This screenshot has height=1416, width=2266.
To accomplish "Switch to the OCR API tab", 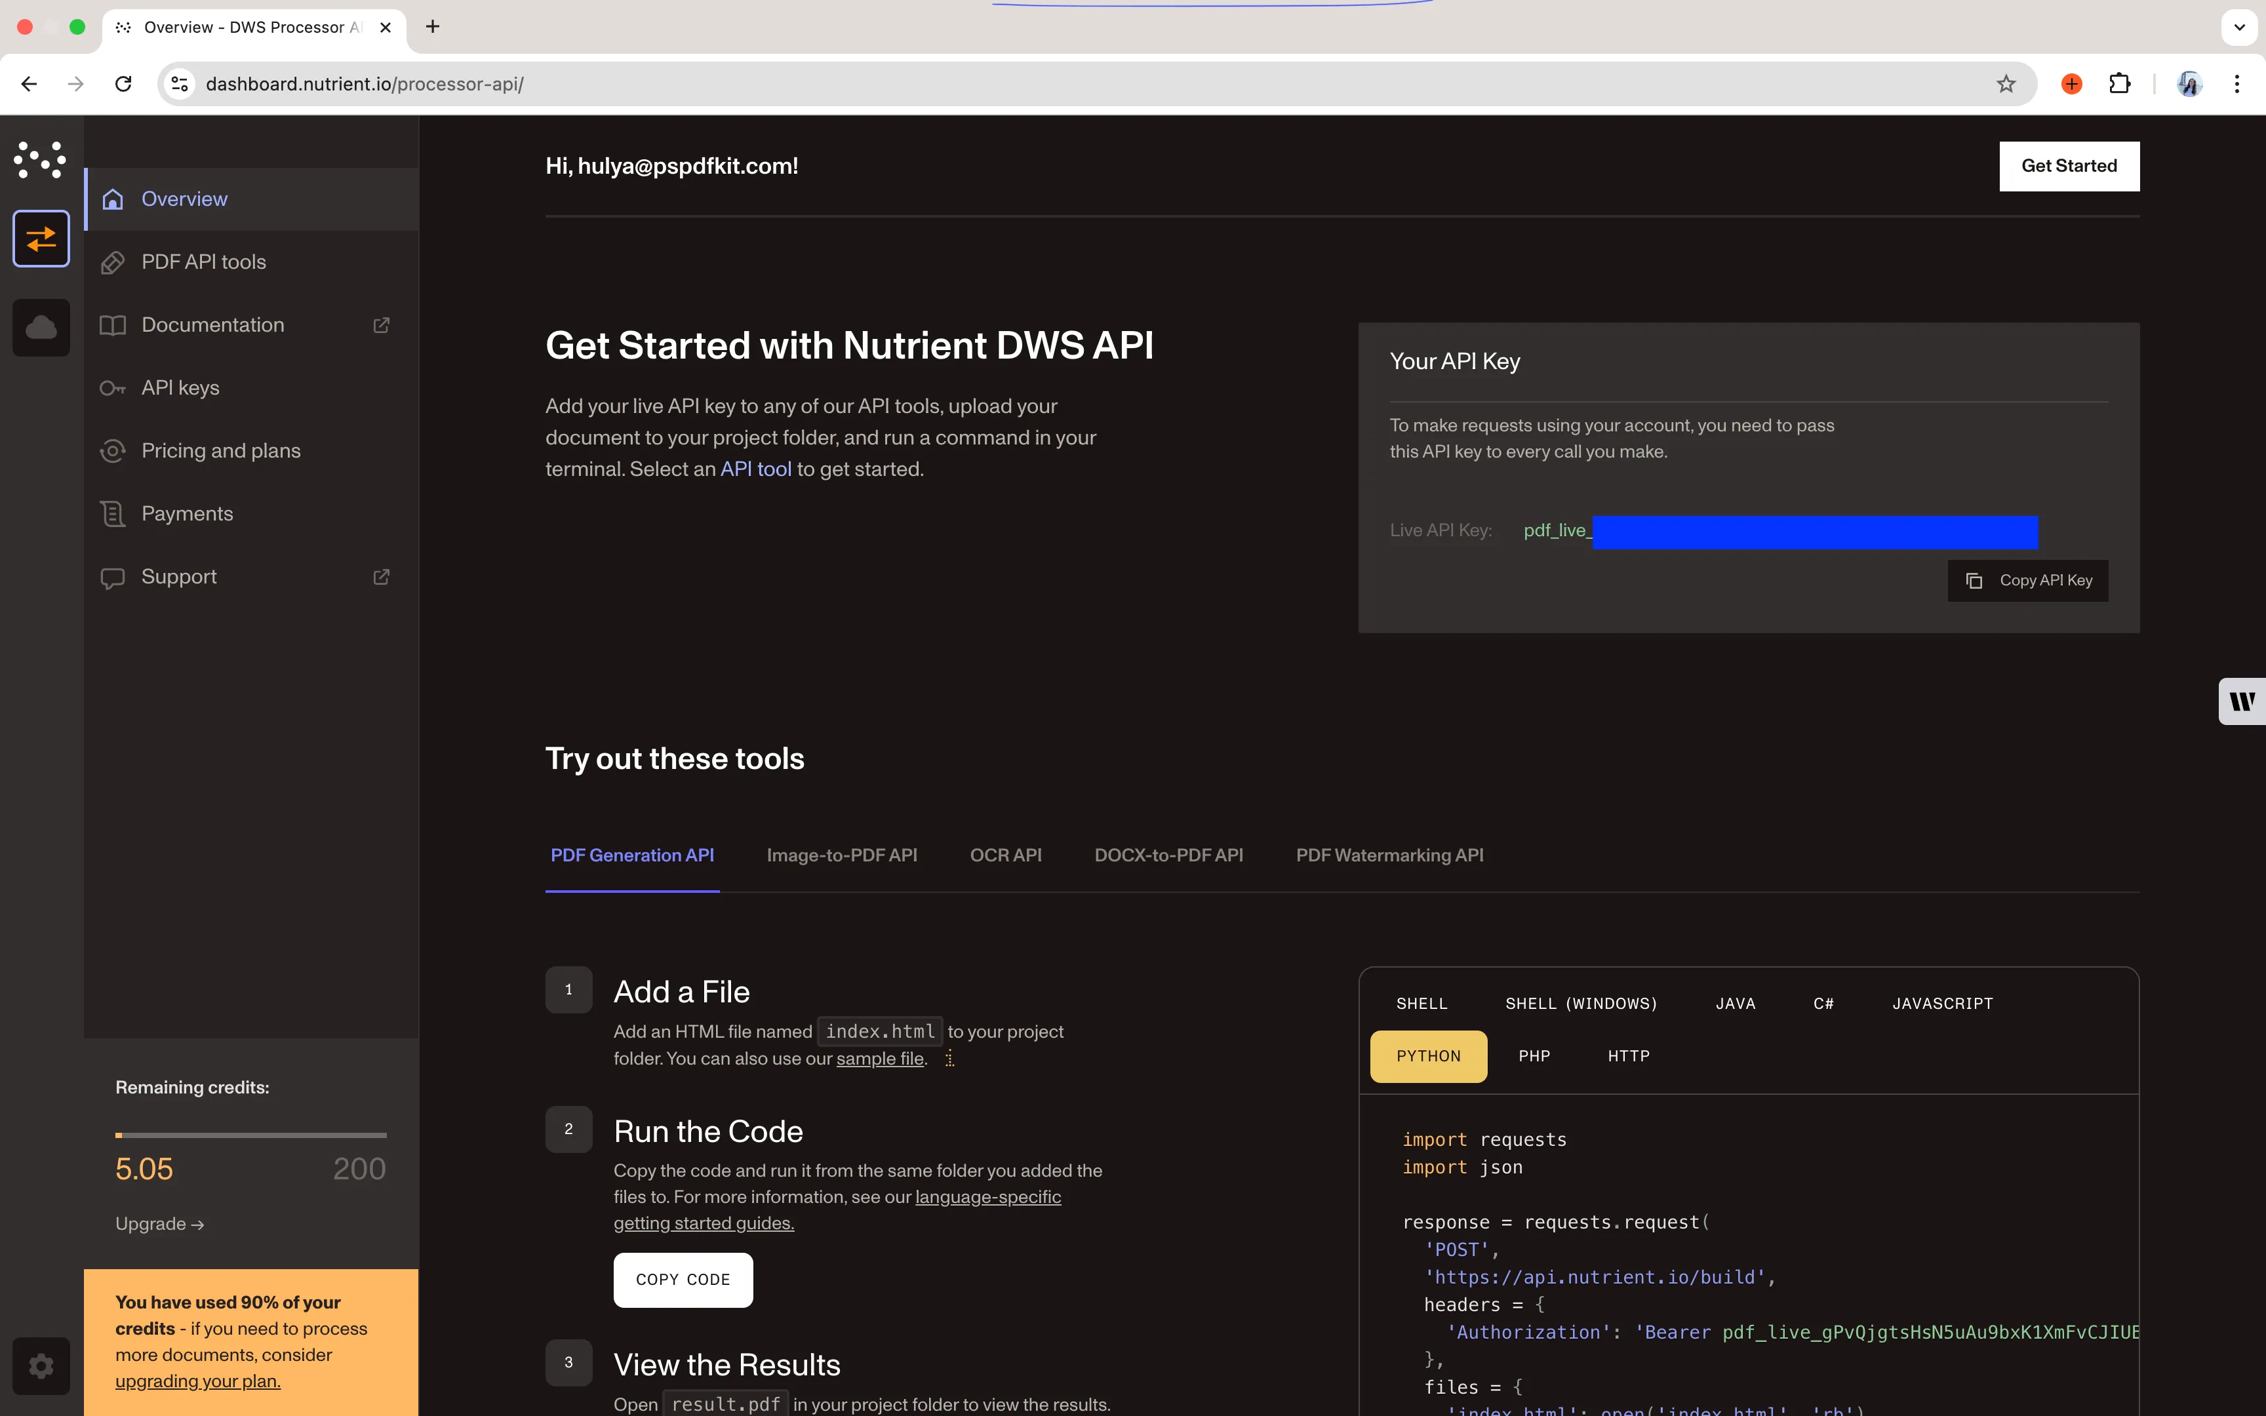I will 1006,855.
